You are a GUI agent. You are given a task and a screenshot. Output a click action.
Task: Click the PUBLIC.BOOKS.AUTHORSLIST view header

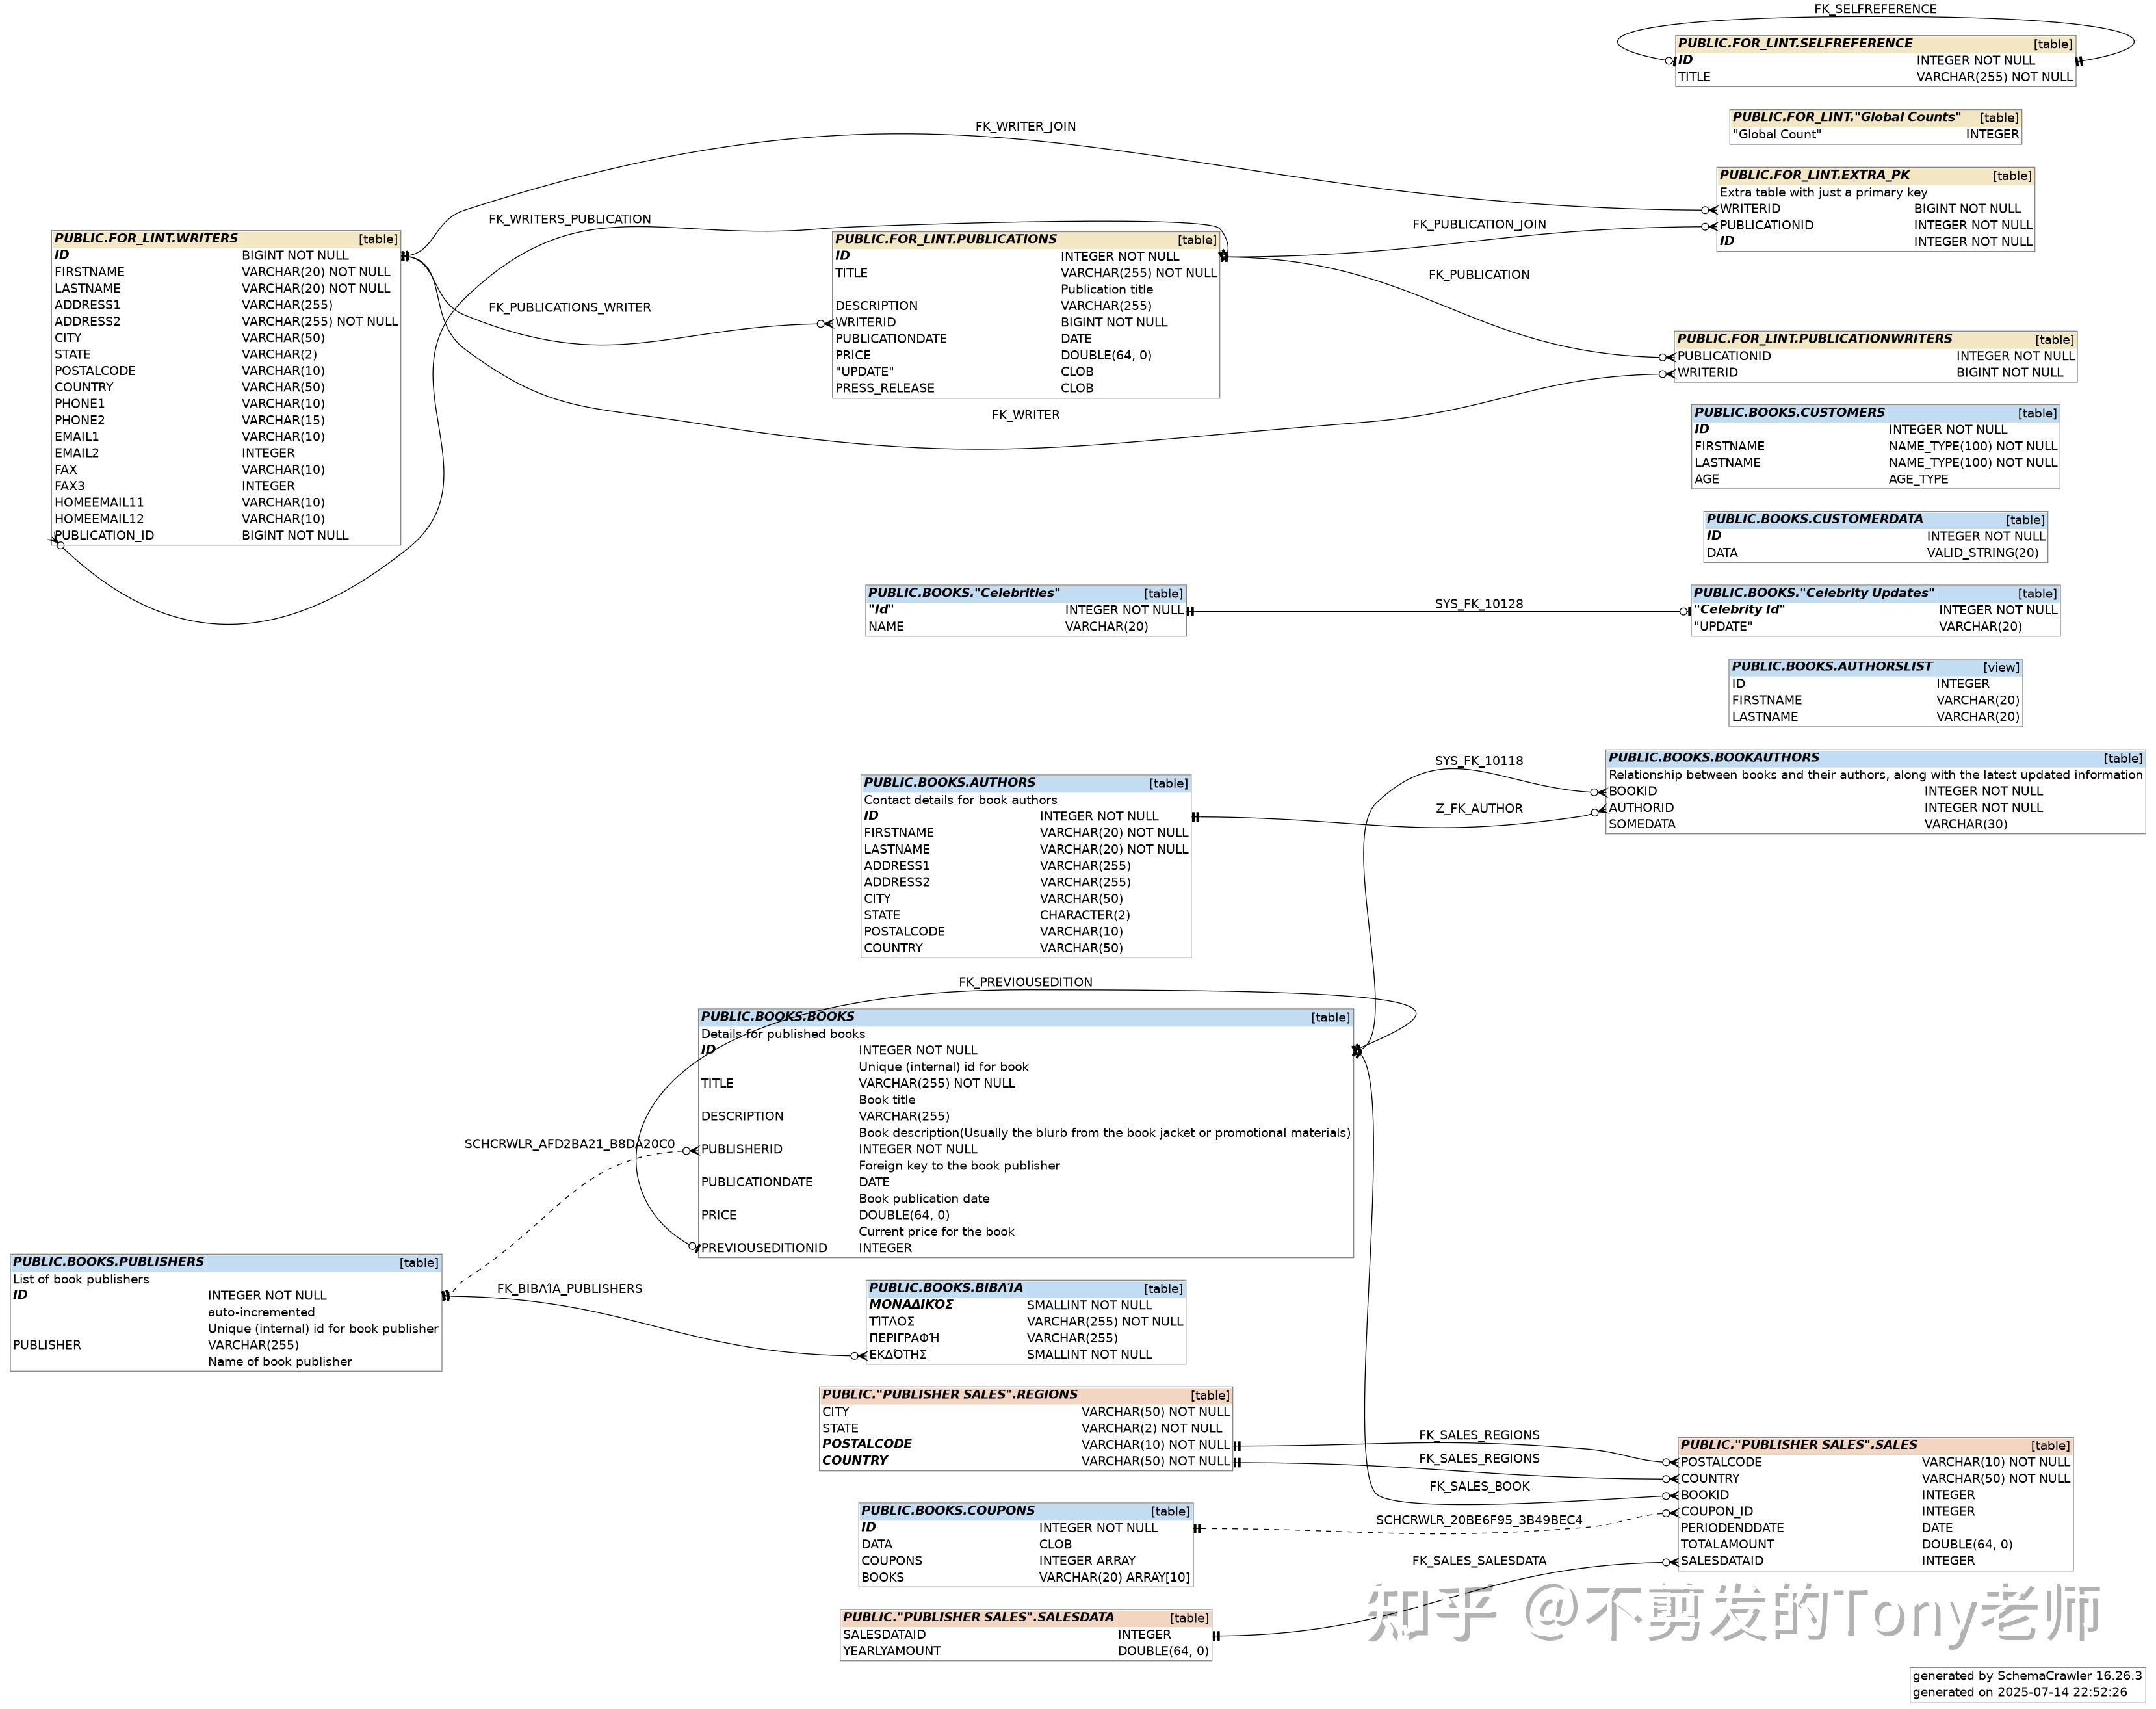1831,667
